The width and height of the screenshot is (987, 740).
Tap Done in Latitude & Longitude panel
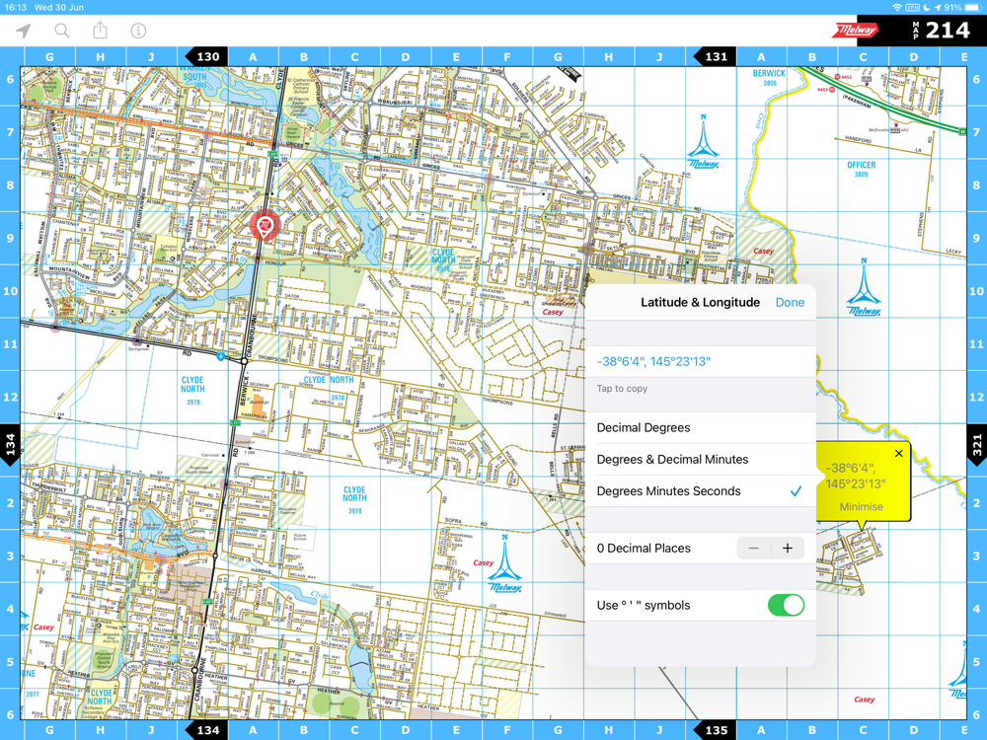(790, 303)
